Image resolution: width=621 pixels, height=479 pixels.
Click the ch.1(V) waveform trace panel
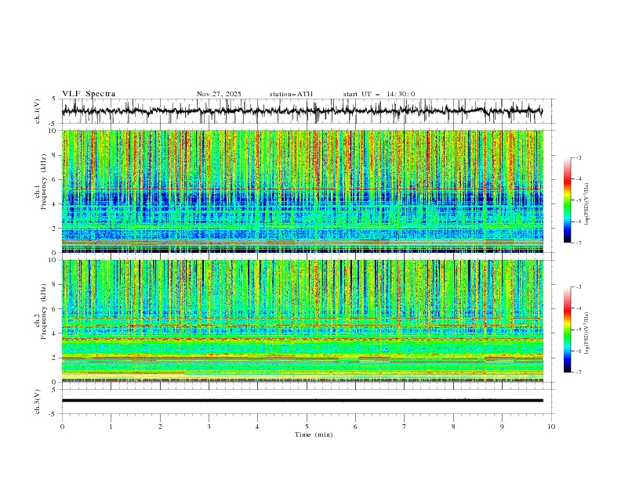tap(306, 111)
